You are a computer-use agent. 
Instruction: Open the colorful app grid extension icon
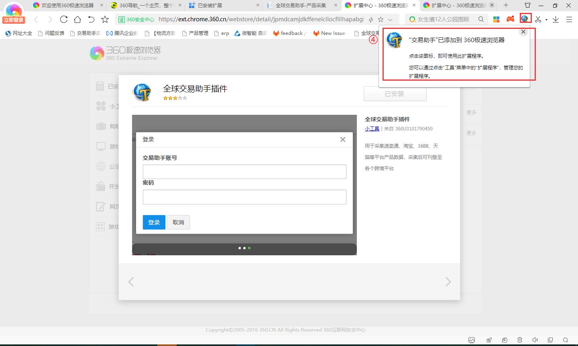tap(497, 19)
